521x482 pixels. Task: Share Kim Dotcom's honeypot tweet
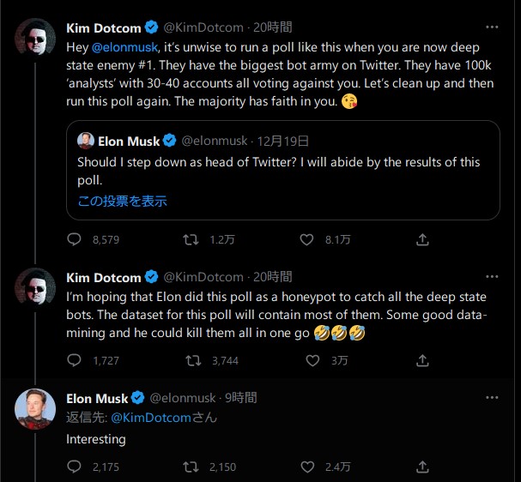pyautogui.click(x=422, y=361)
